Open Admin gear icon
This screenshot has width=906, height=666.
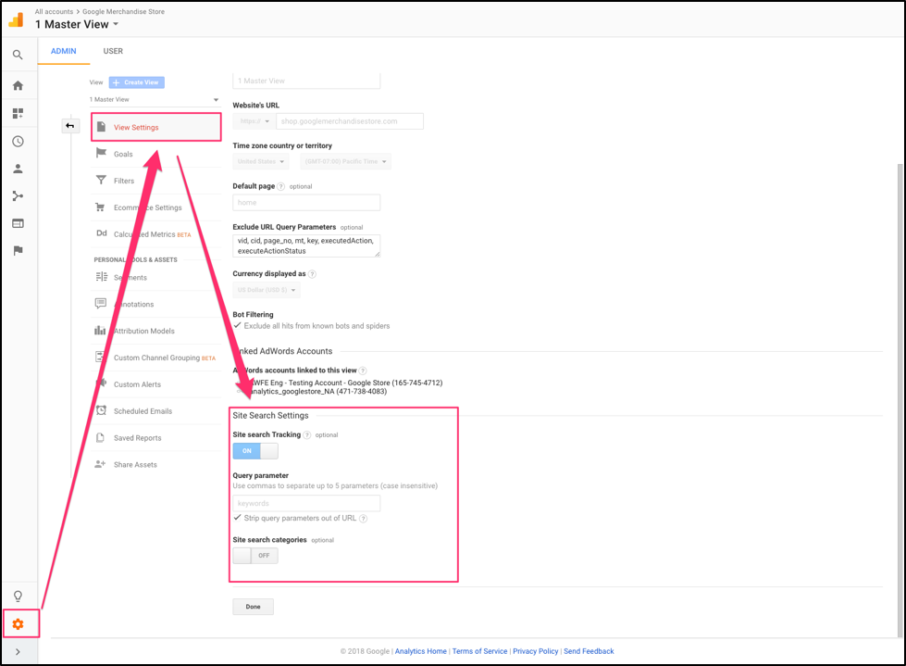tap(18, 624)
